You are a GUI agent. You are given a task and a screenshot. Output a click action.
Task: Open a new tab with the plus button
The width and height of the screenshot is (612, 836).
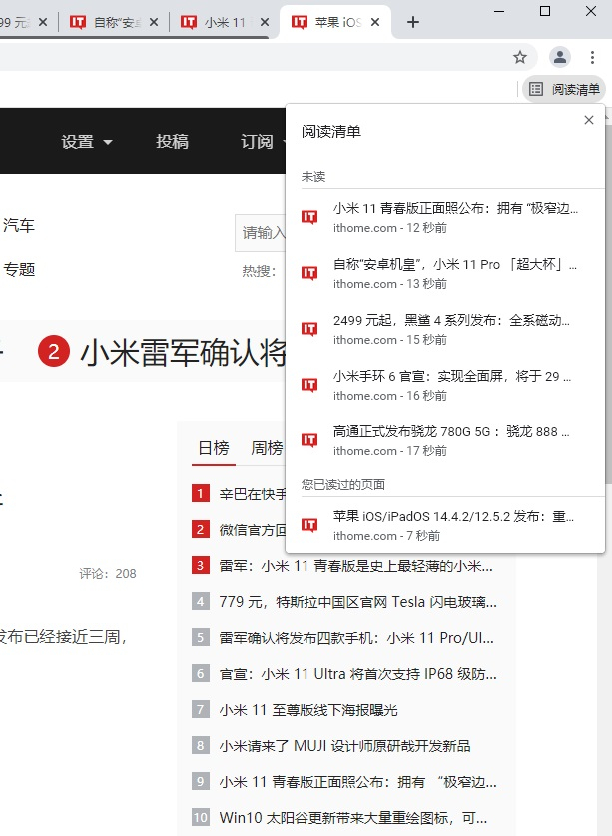pos(412,22)
